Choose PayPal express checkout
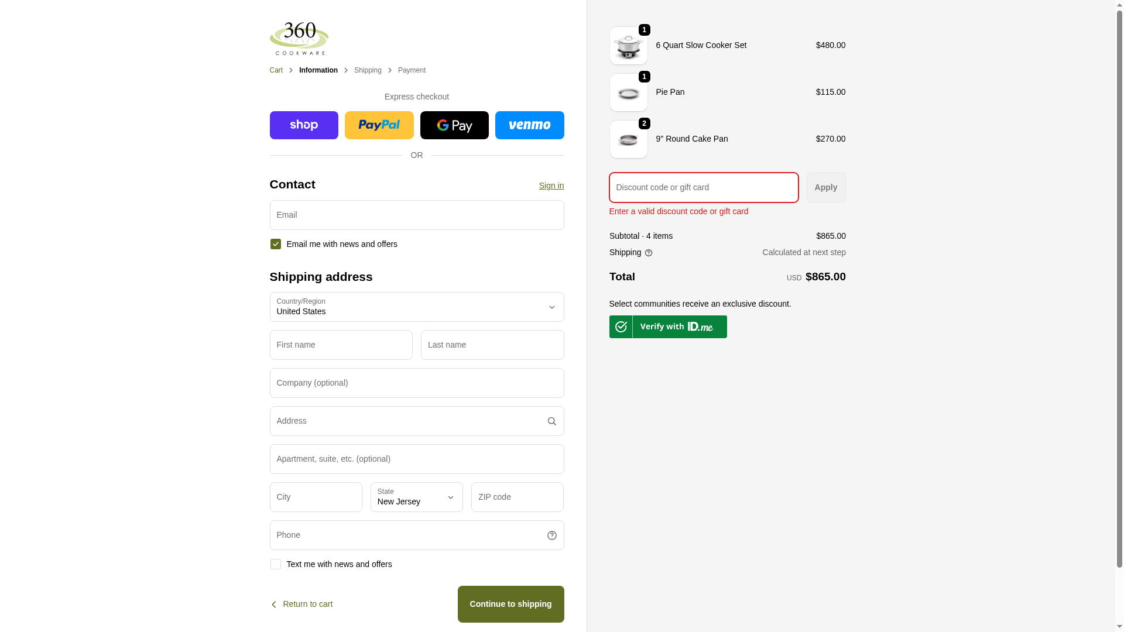The width and height of the screenshot is (1124, 632). click(x=379, y=125)
